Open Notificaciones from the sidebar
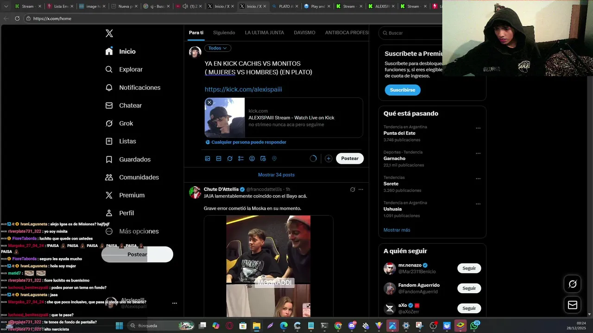 (132, 87)
